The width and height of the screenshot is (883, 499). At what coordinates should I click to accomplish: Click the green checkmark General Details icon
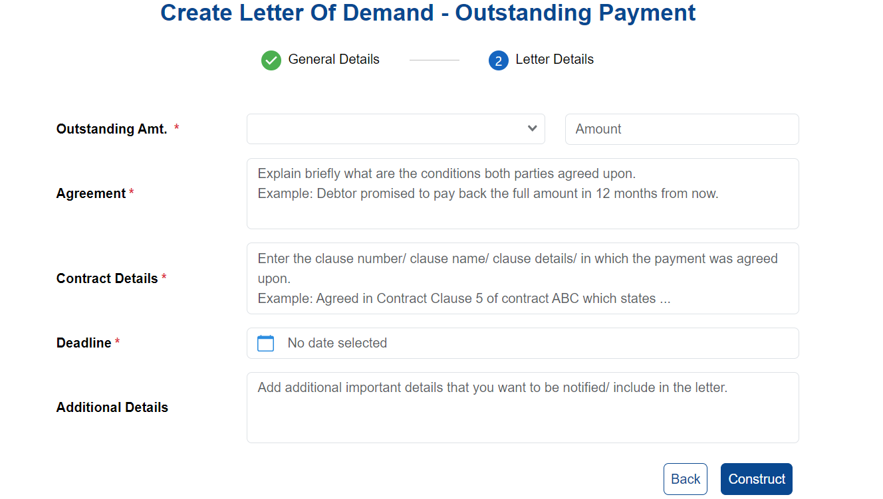coord(271,60)
